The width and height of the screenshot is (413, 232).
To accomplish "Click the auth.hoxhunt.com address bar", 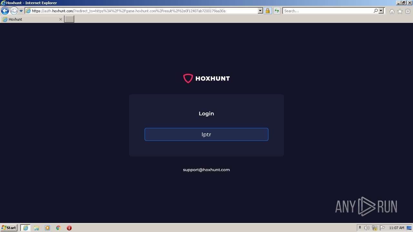I will pos(141,11).
